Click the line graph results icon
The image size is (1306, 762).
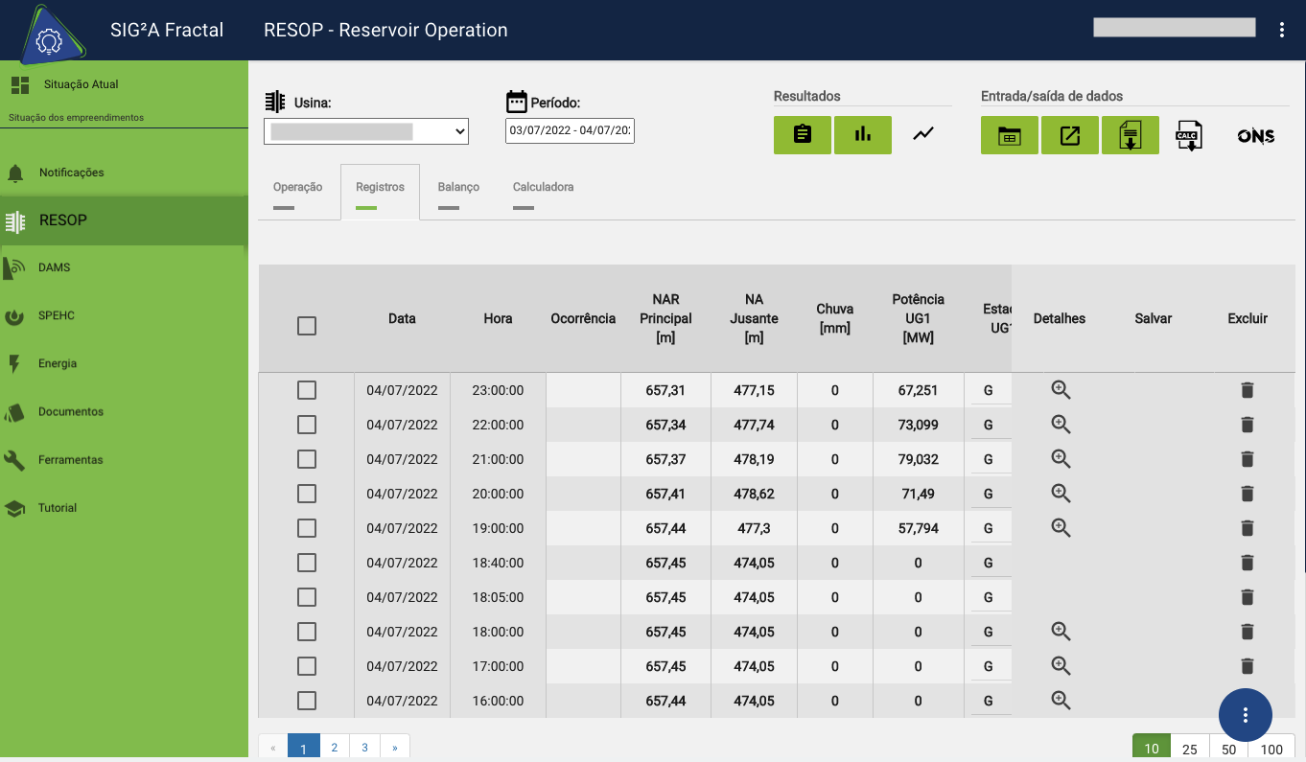pos(922,135)
